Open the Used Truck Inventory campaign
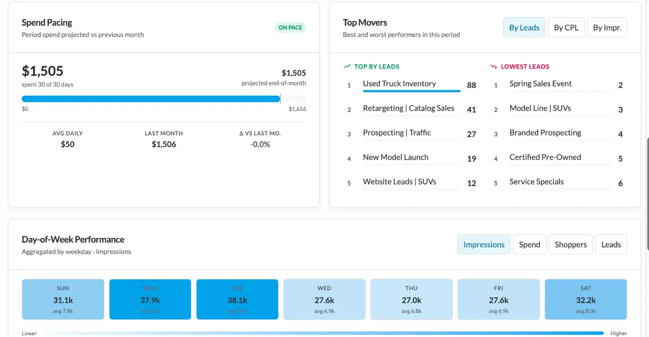 coord(400,84)
